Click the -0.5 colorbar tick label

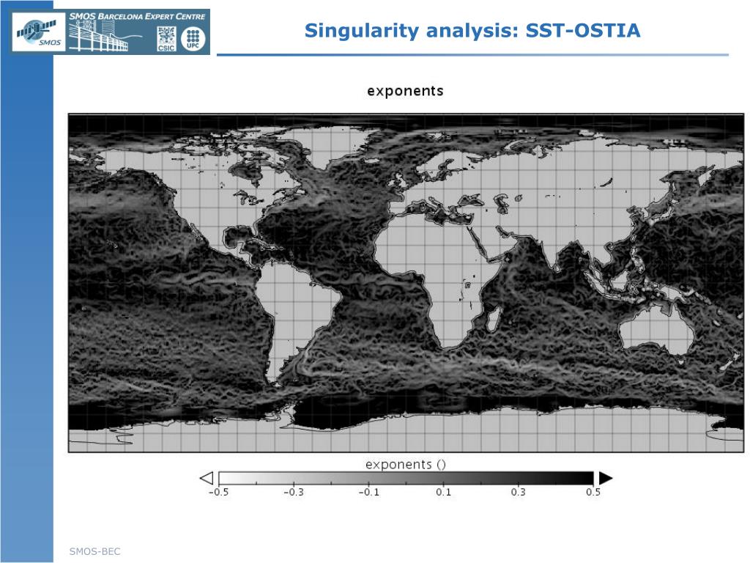coord(218,492)
